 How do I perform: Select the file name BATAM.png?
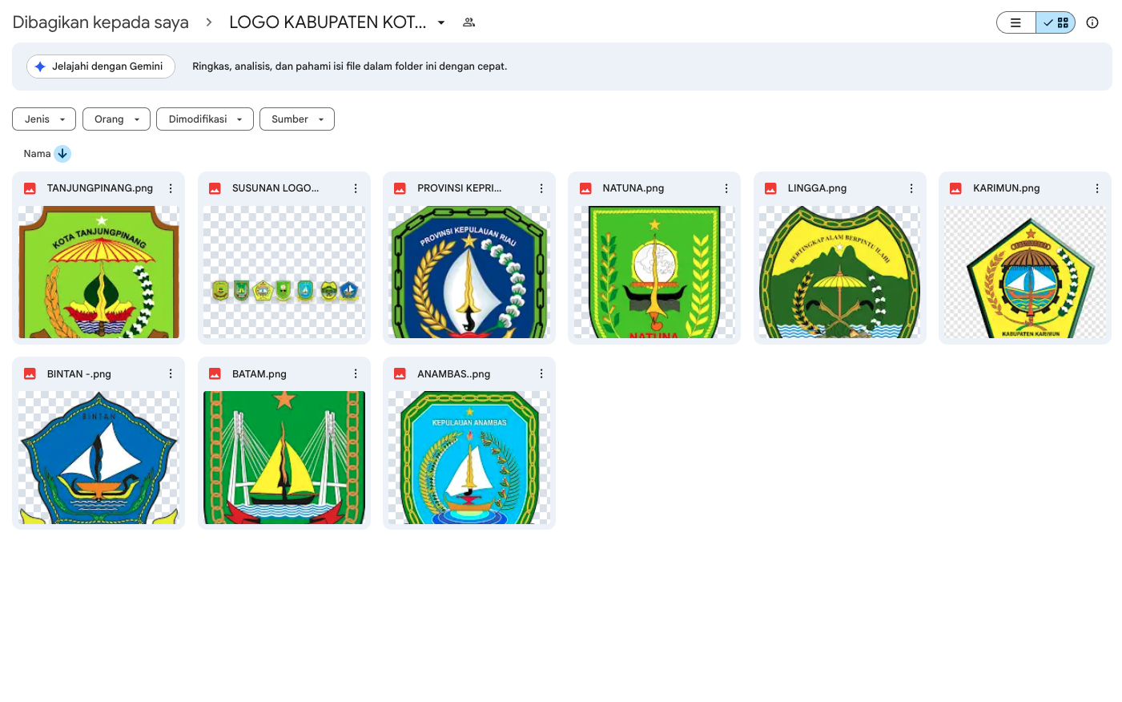(x=259, y=373)
